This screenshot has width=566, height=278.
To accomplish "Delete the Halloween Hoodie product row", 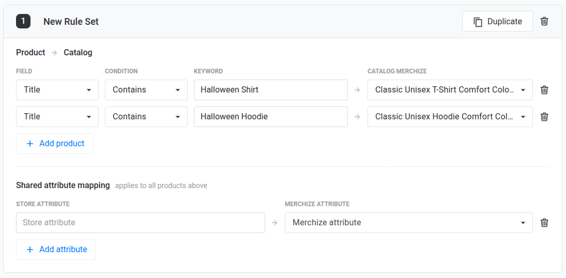I will 544,117.
